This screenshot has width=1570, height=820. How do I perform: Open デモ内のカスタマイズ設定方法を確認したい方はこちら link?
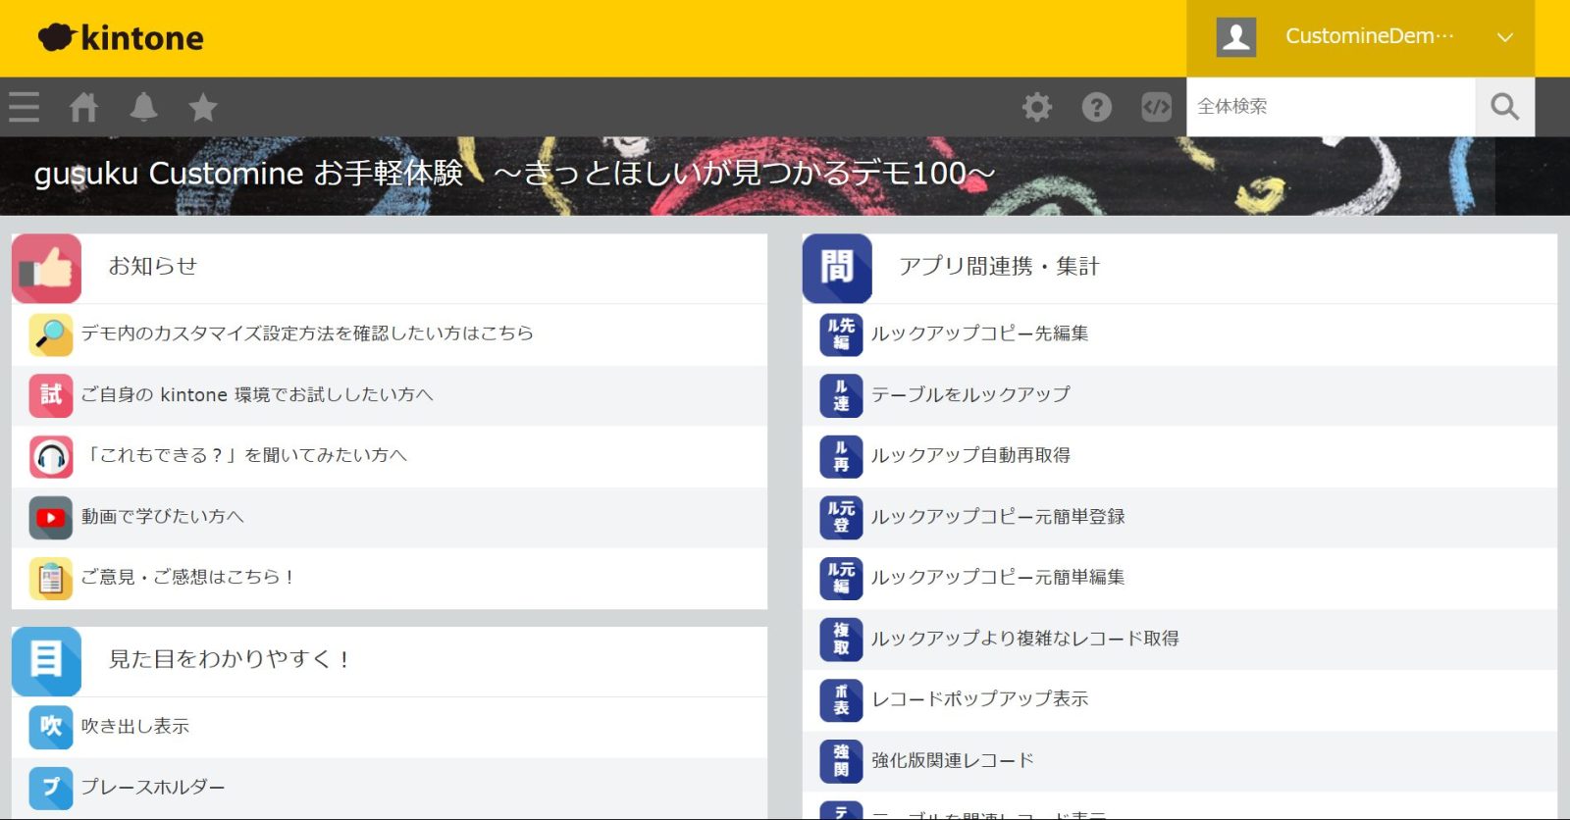tap(307, 333)
